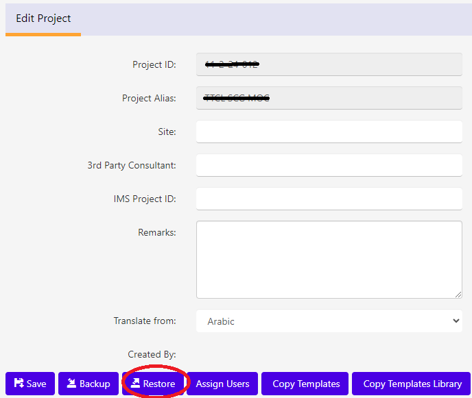Image resolution: width=472 pixels, height=398 pixels.
Task: Click the Backup download arrow icon
Action: click(x=71, y=384)
